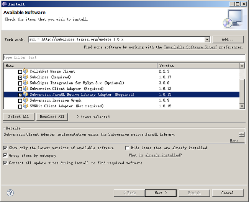The width and height of the screenshot is (249, 202).
Task: Click the Add... button
Action: pos(228,39)
